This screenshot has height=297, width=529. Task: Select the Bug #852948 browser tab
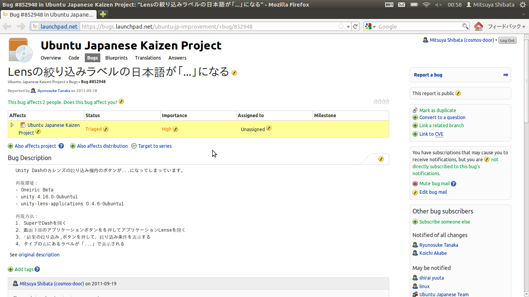pos(48,15)
